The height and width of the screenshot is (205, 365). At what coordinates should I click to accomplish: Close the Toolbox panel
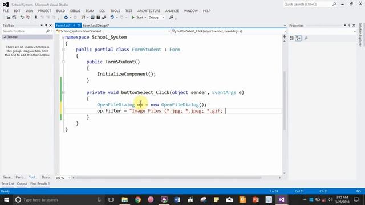pos(51,25)
